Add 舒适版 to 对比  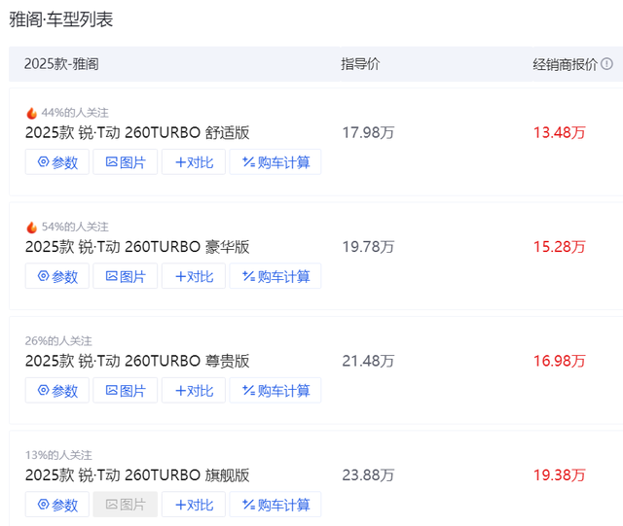(194, 162)
